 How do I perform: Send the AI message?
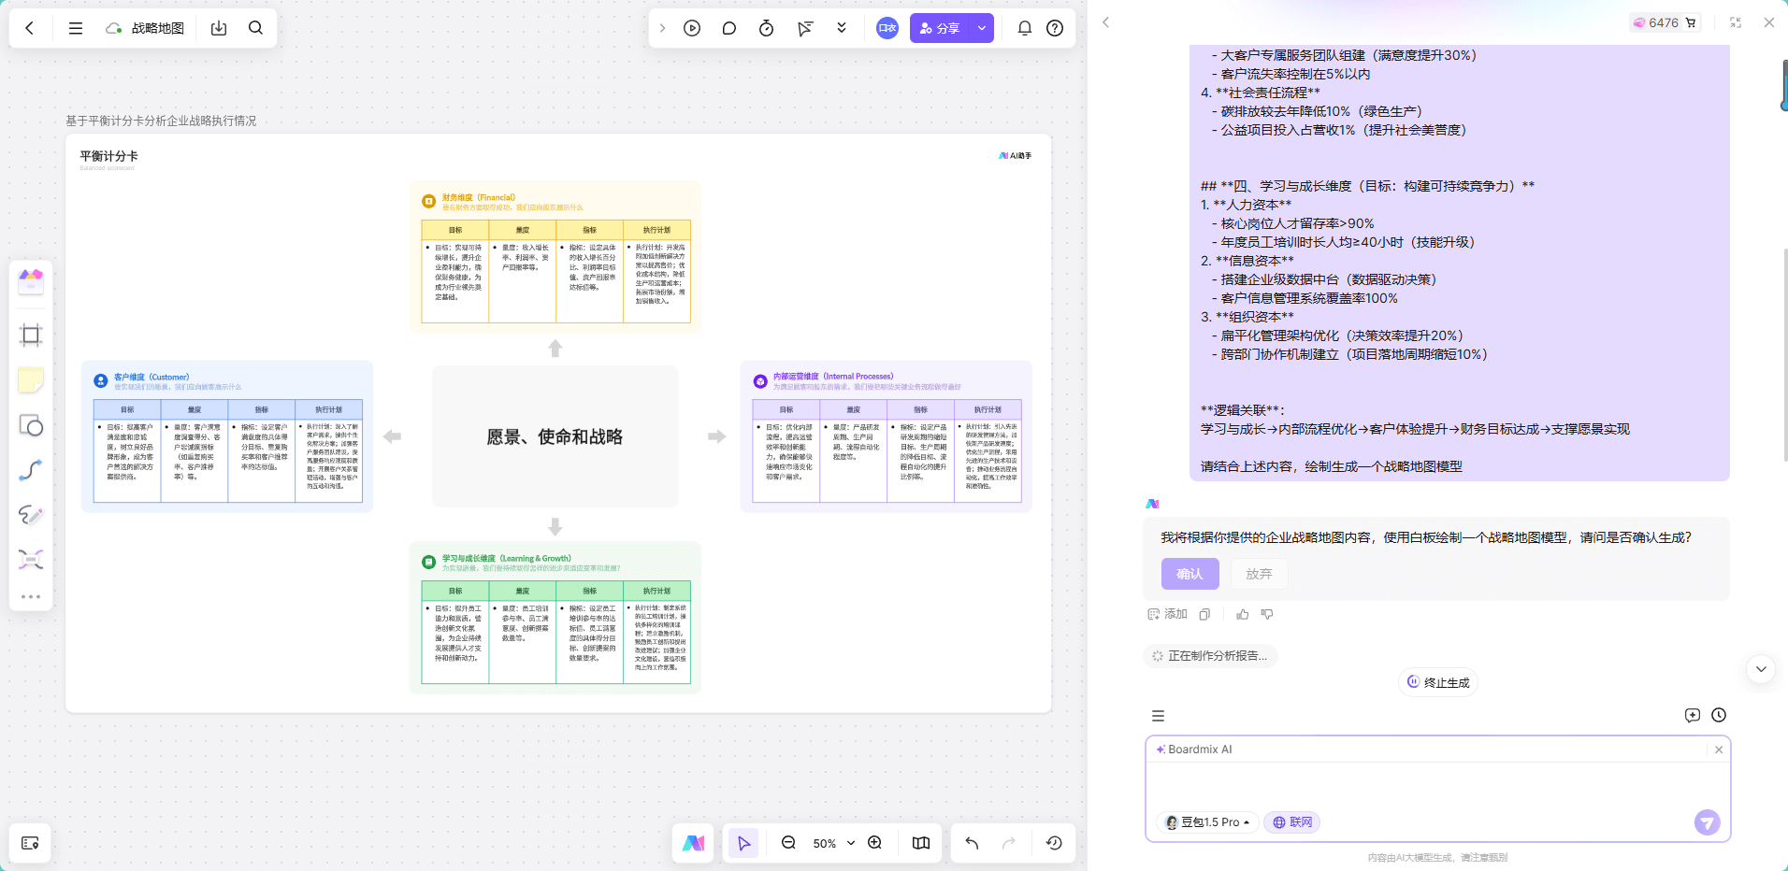(1707, 822)
